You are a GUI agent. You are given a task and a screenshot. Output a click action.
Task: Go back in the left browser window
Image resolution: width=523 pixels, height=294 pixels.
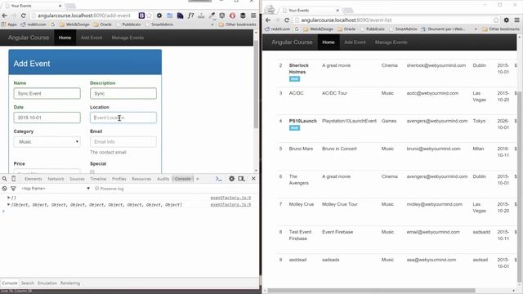click(5, 16)
